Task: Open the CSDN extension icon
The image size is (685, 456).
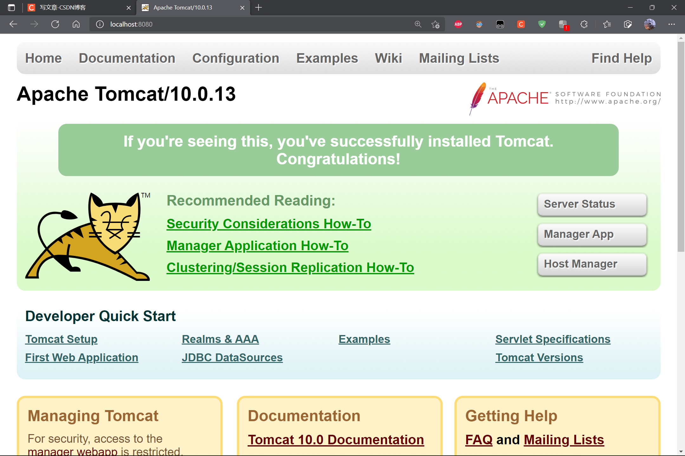Action: tap(521, 24)
